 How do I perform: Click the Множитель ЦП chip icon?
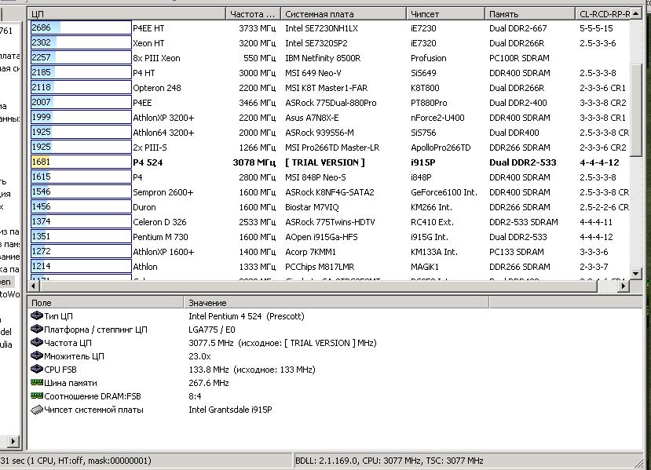[36, 356]
